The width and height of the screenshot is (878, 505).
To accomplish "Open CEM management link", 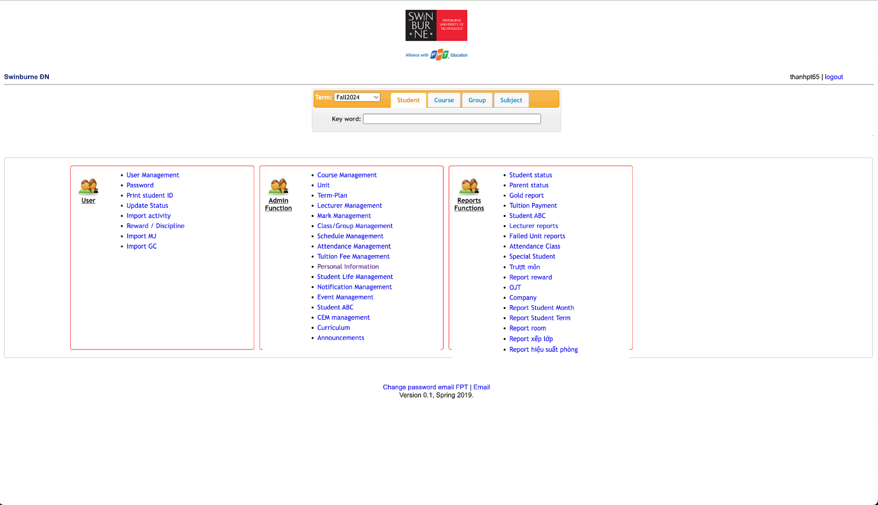I will pyautogui.click(x=344, y=317).
